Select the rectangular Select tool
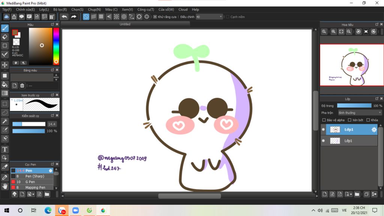384x216 pixels. coord(5,104)
